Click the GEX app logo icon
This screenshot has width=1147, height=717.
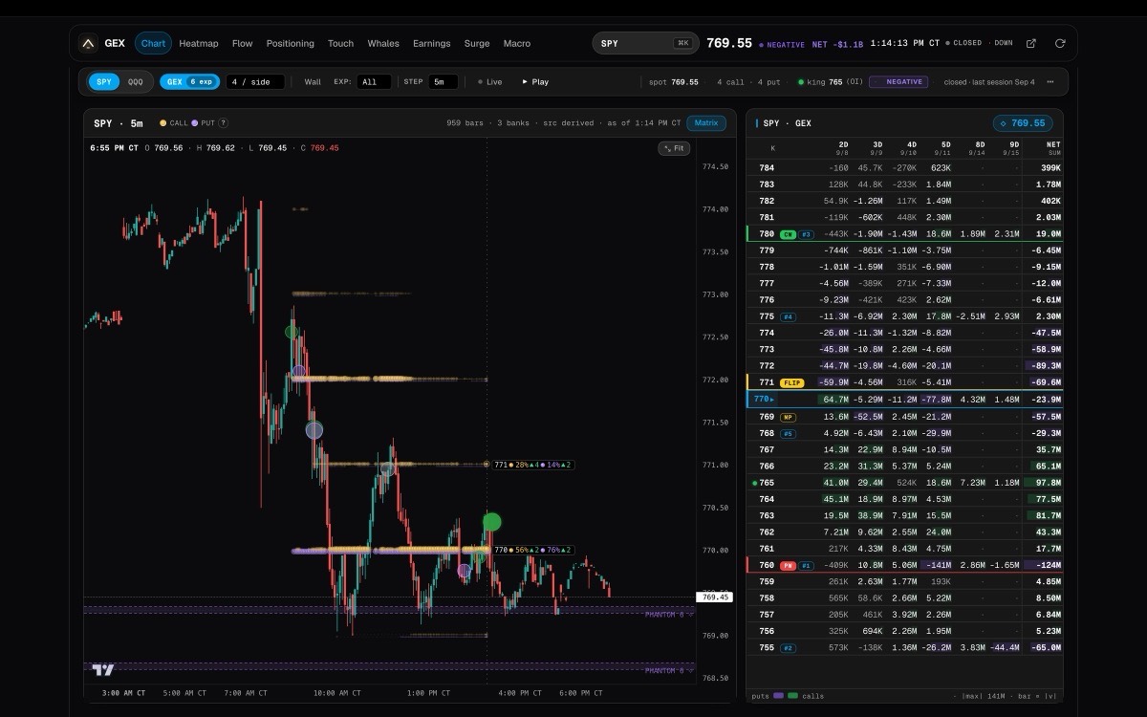(x=88, y=43)
